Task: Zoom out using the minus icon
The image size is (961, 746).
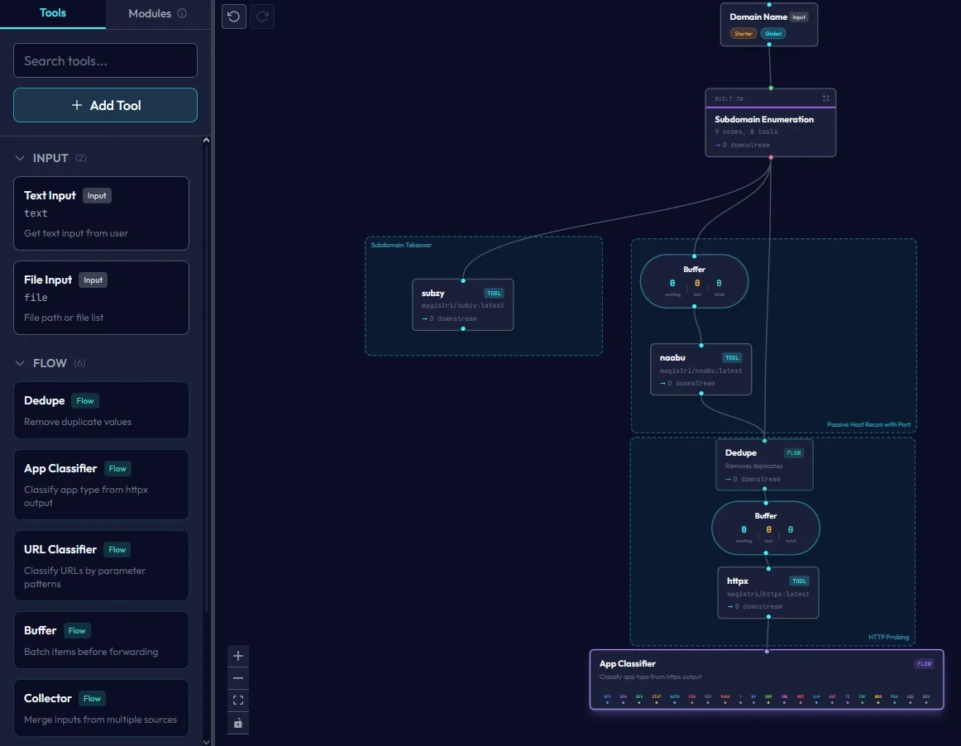Action: pos(238,677)
